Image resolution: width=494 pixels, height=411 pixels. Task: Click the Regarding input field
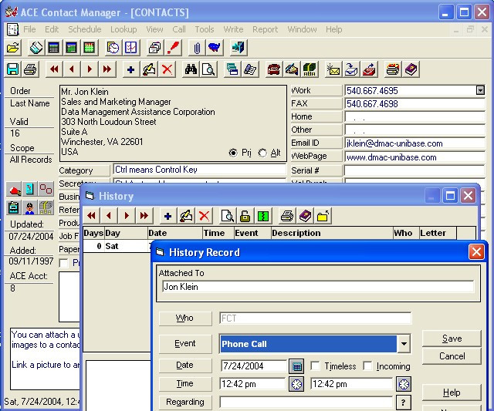306,403
